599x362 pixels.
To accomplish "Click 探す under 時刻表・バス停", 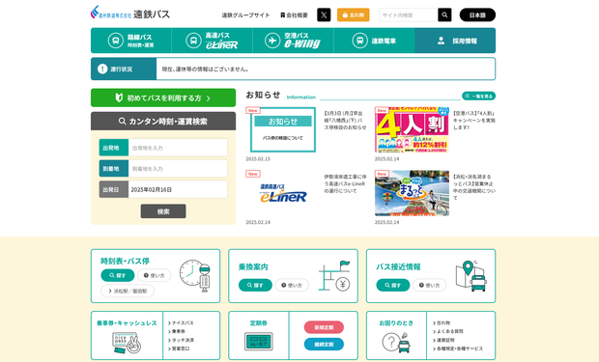I will [x=118, y=275].
